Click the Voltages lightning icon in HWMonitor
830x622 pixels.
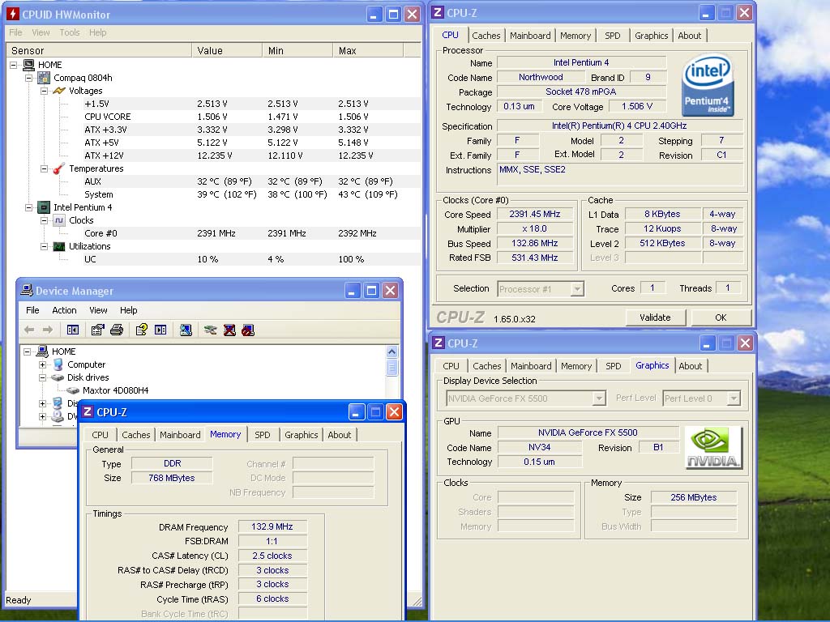click(x=59, y=91)
